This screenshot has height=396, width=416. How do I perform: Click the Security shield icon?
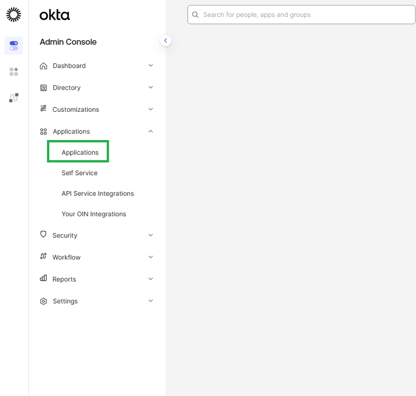coord(43,234)
